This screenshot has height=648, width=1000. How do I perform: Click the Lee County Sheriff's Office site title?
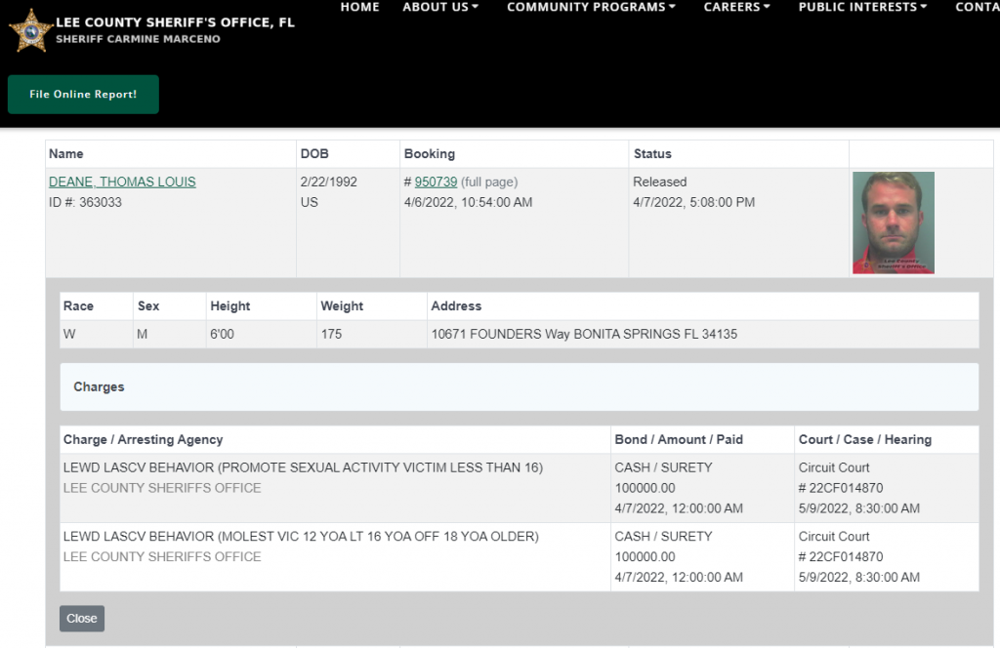tap(175, 21)
